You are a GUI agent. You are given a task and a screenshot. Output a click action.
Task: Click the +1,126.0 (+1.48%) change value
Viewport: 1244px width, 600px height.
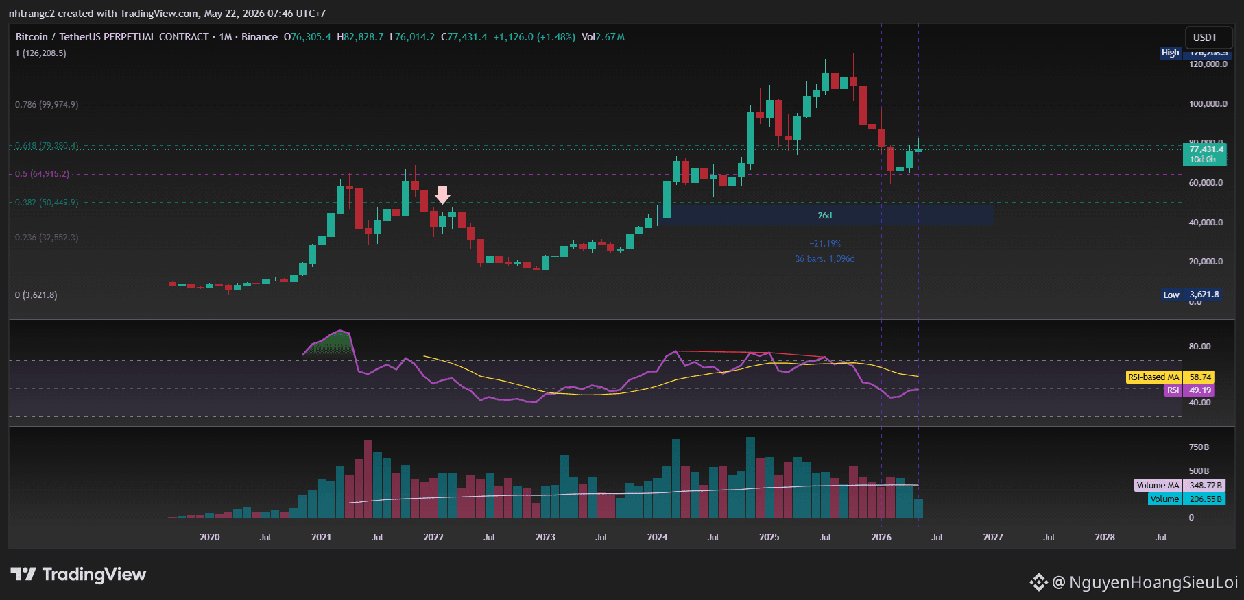(x=534, y=37)
